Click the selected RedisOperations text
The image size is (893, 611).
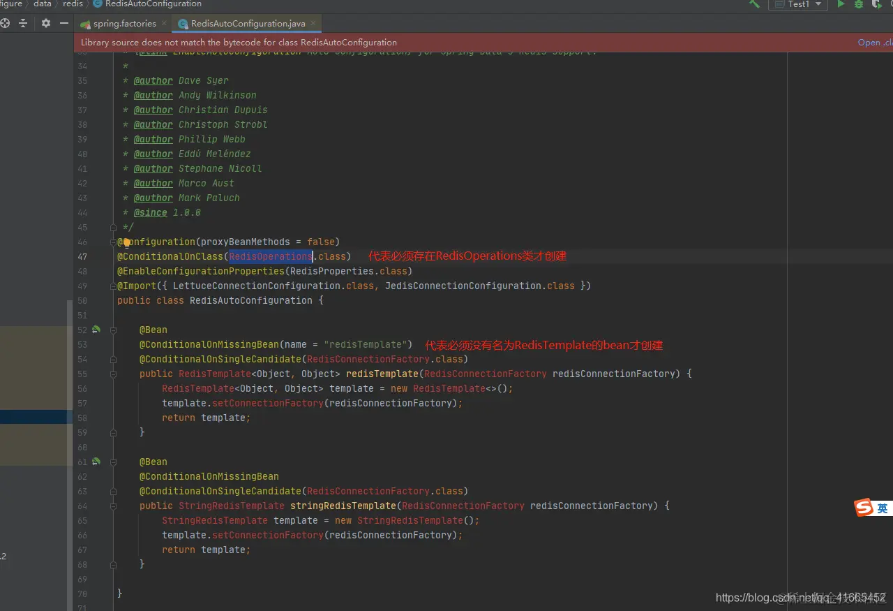click(x=270, y=256)
